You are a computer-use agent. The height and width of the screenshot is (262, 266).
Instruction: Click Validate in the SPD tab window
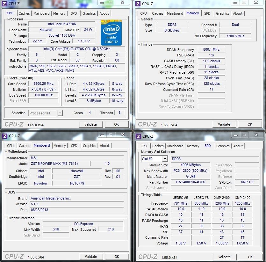coord(225,257)
